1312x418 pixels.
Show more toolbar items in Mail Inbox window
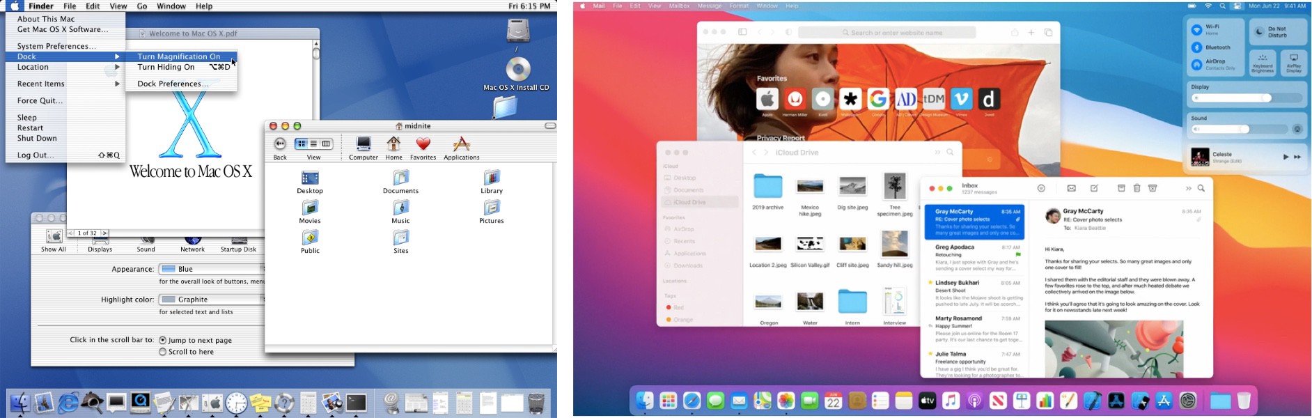coord(1188,188)
